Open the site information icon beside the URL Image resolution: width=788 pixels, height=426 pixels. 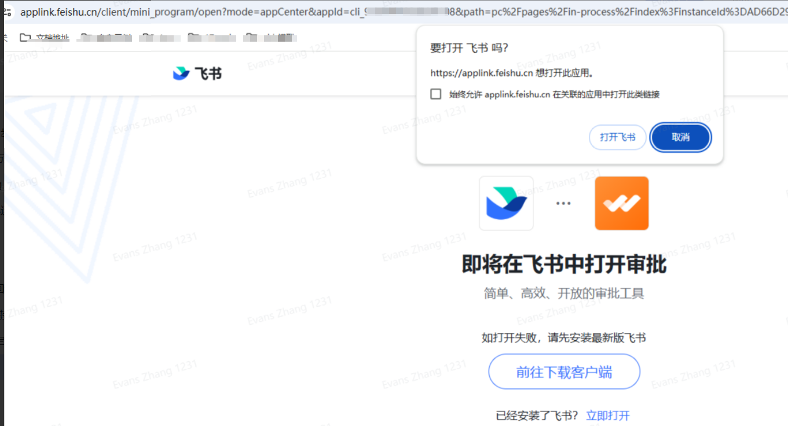click(8, 12)
